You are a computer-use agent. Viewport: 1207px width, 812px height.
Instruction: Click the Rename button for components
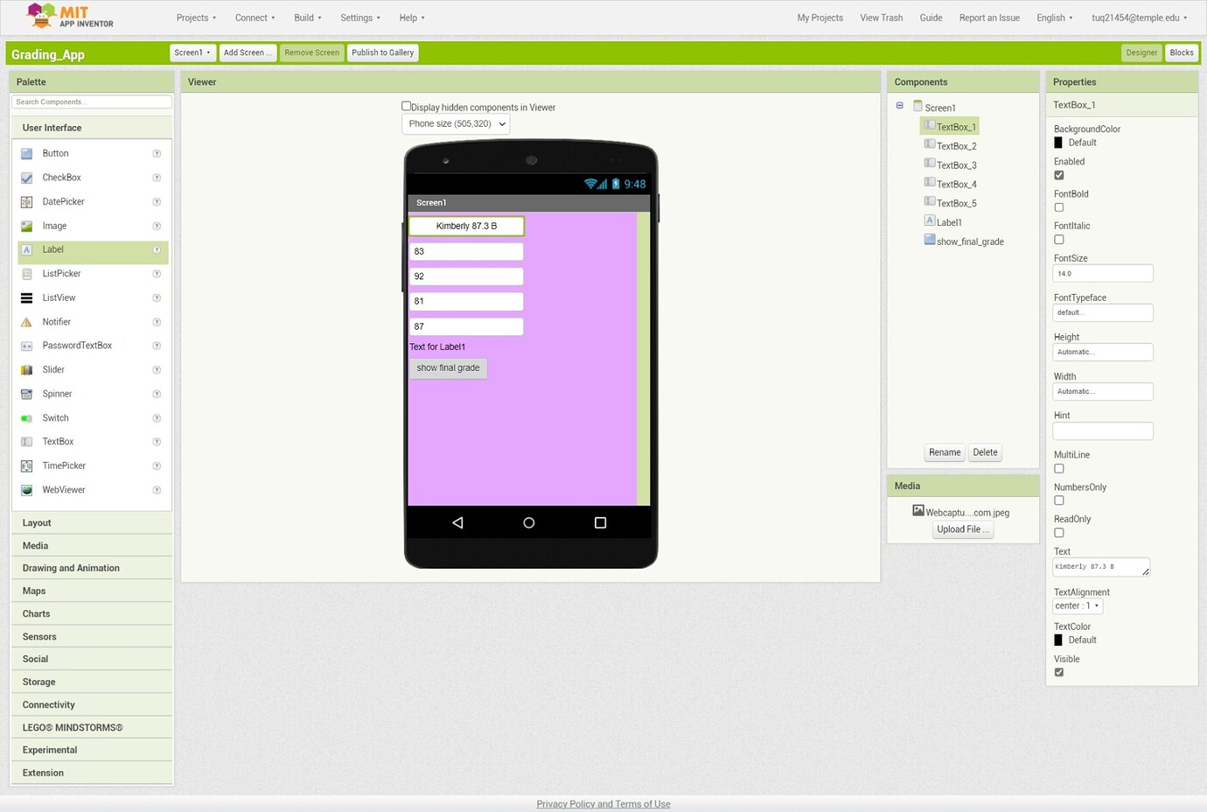tap(944, 452)
